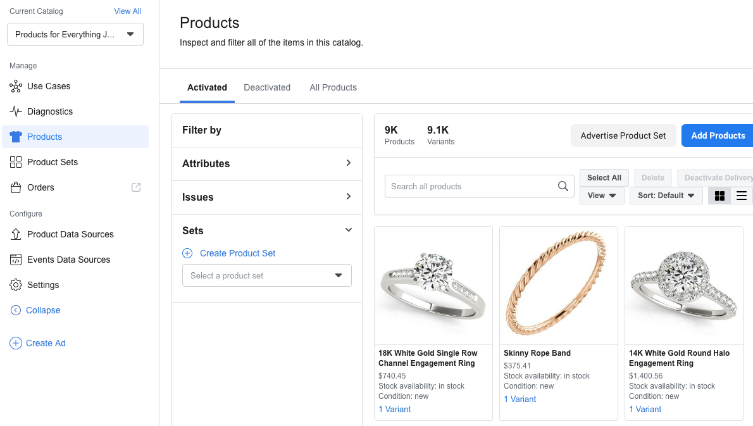Screen dimensions: 753x426
Task: Open Orders external link icon
Action: pos(136,187)
